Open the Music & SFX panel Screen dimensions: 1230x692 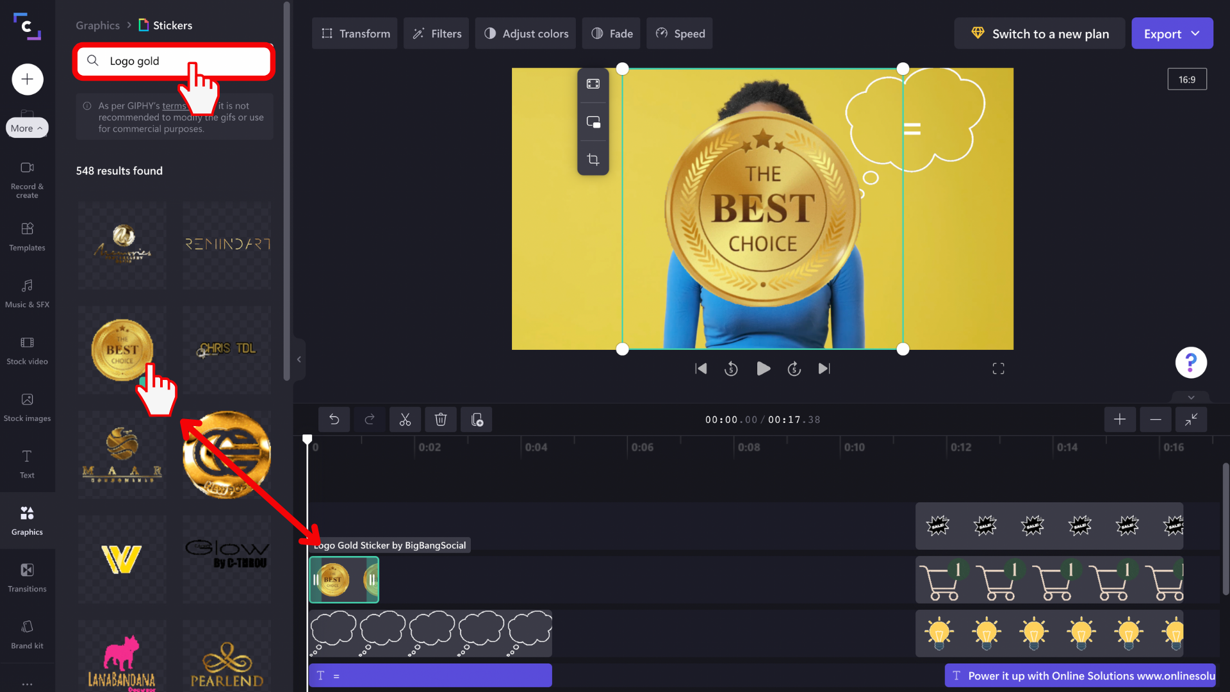point(27,294)
